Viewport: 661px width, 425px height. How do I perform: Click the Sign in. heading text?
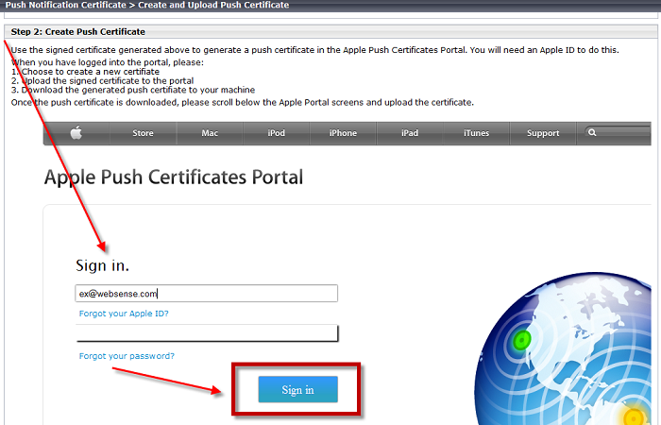pyautogui.click(x=102, y=265)
